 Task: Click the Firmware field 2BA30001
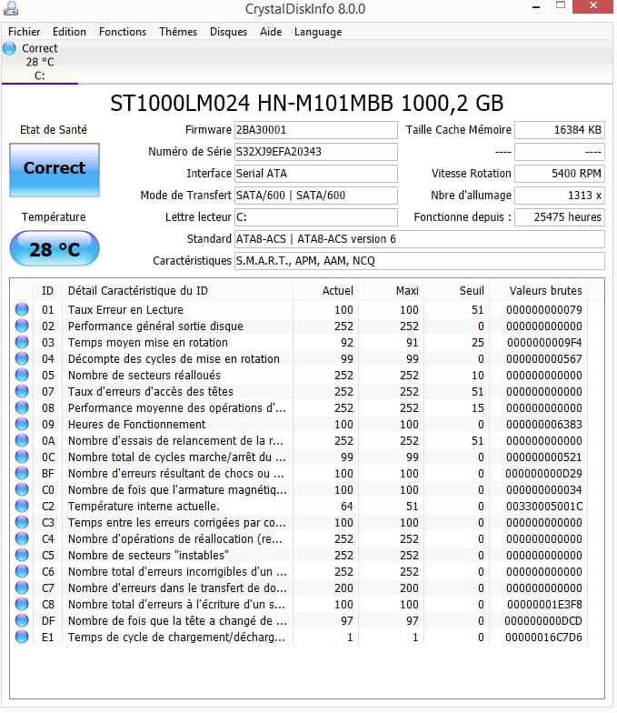pyautogui.click(x=316, y=130)
